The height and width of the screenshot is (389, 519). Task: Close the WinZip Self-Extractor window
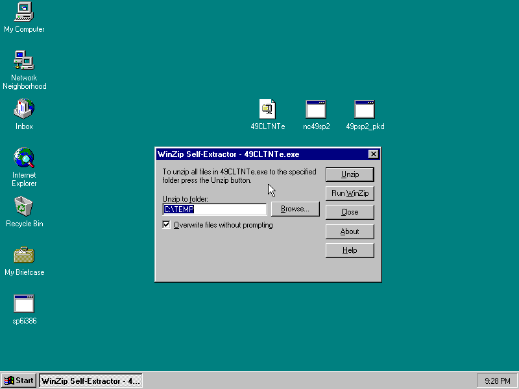pos(374,154)
